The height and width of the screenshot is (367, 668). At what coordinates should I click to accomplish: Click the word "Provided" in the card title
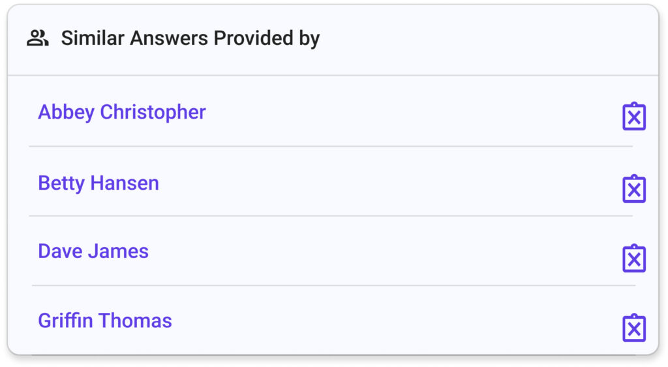pyautogui.click(x=254, y=38)
